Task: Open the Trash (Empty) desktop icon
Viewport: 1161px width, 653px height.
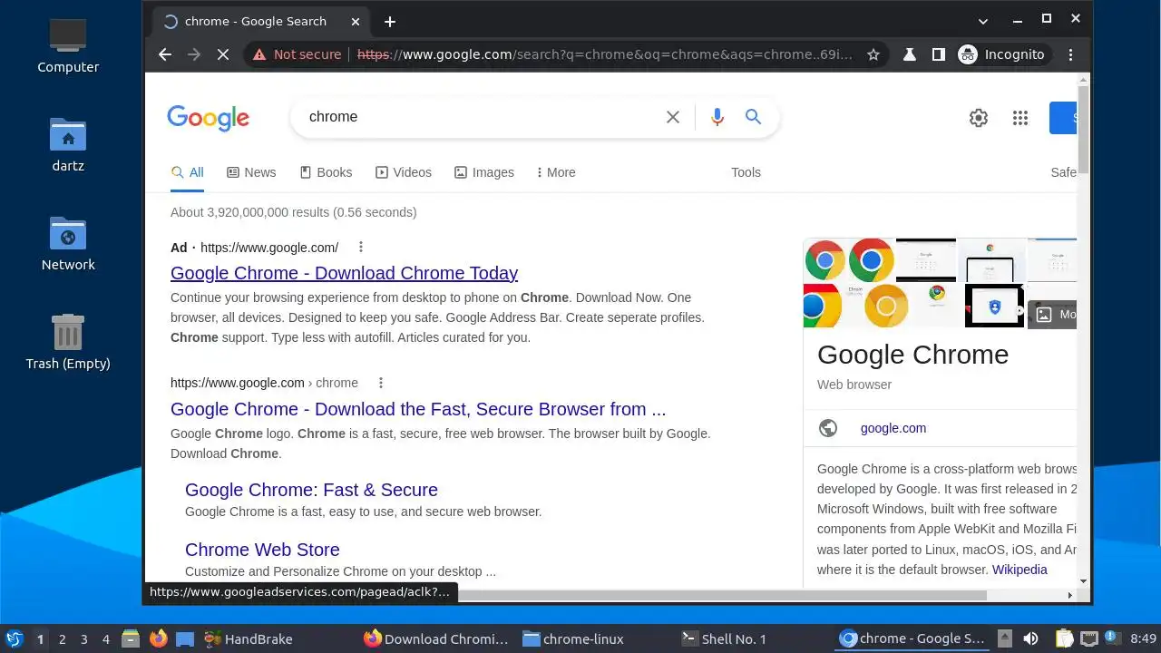Action: pos(68,342)
